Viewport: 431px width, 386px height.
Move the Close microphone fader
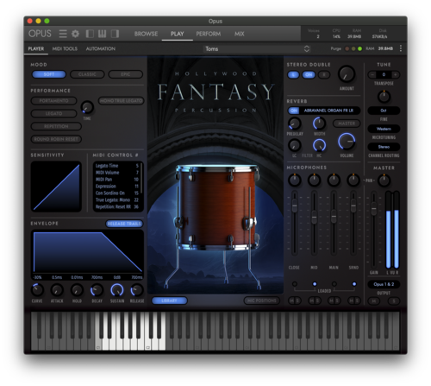click(295, 206)
